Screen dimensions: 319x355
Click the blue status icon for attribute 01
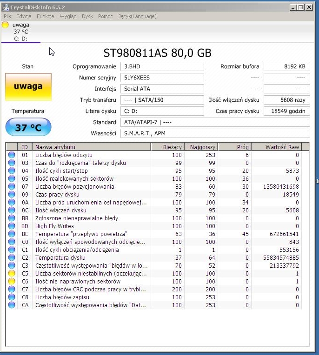[12, 155]
